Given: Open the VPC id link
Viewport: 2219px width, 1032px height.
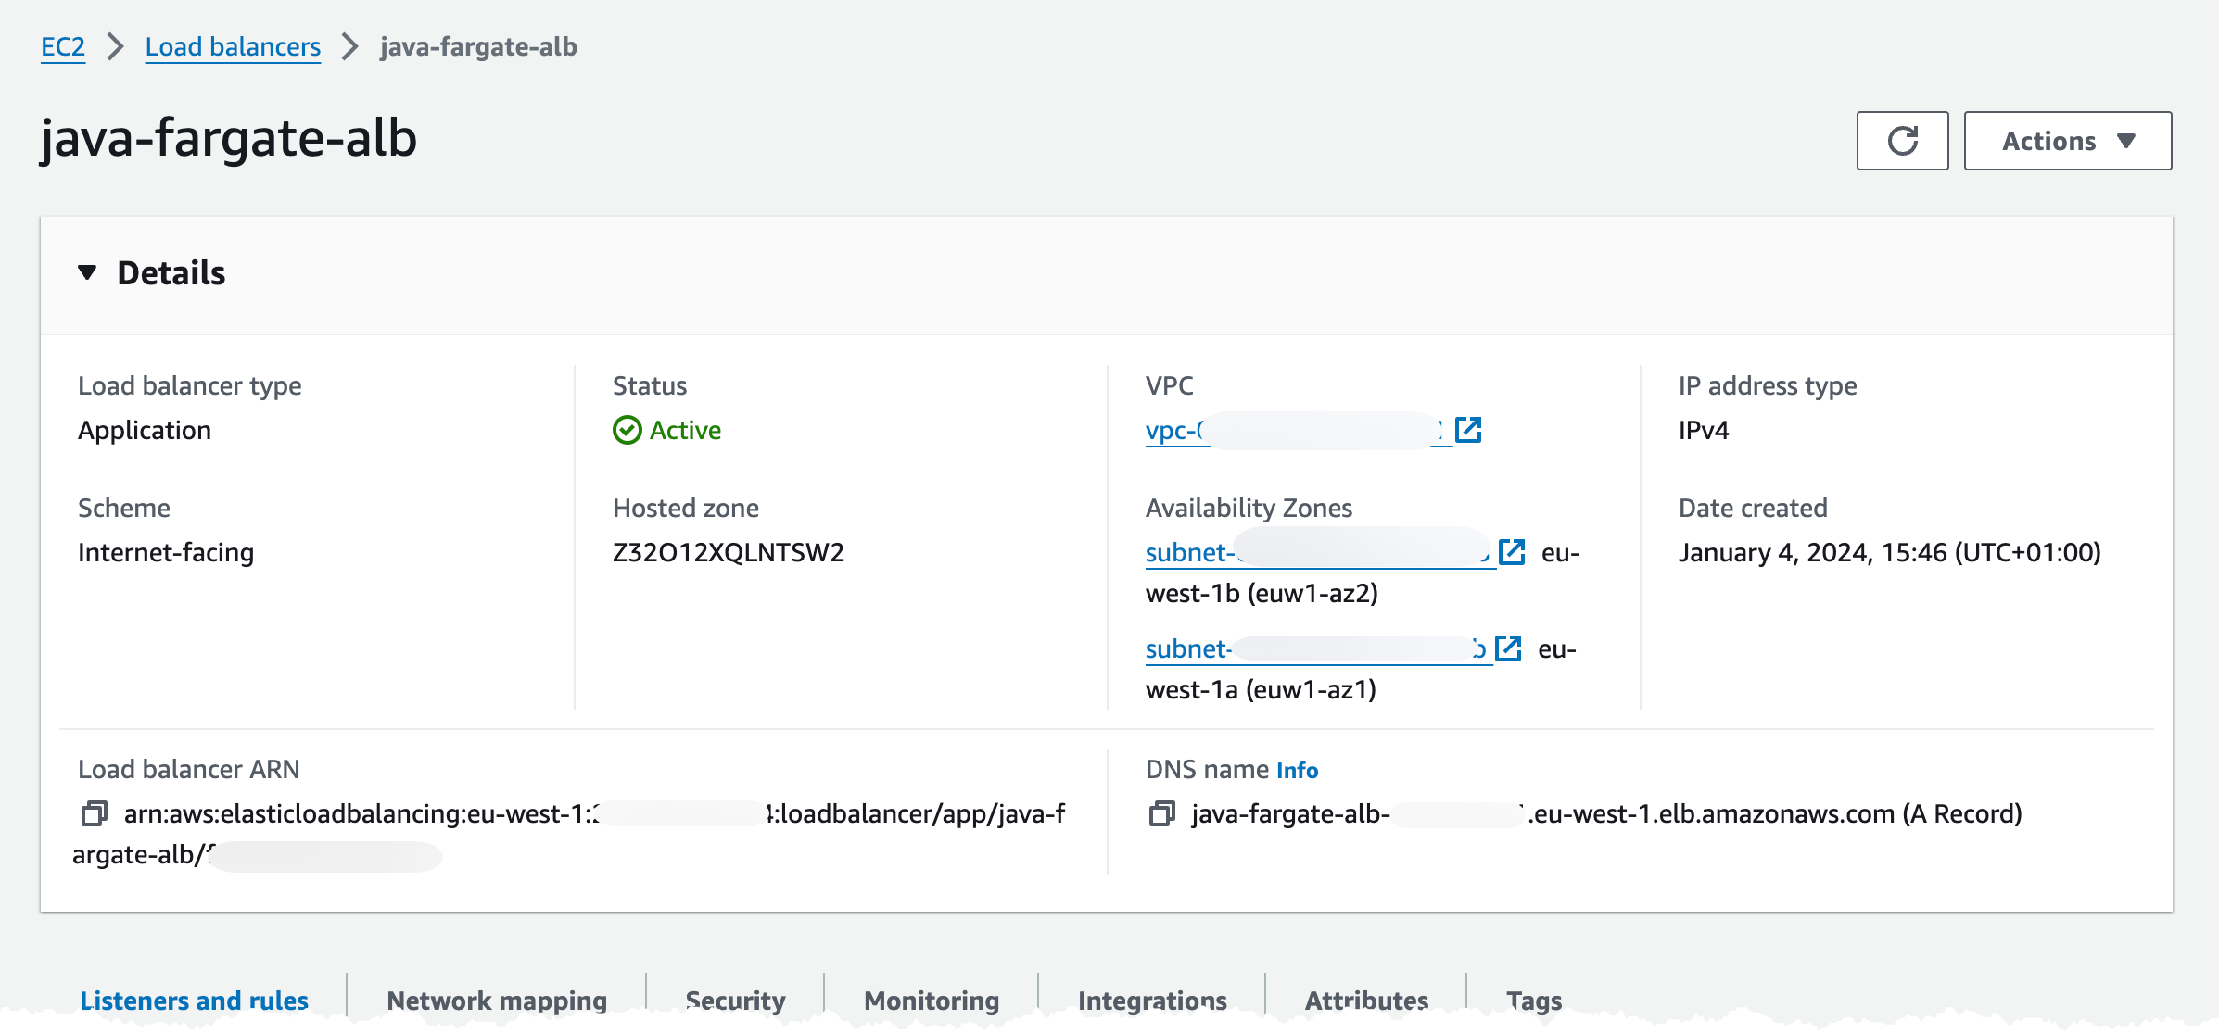Looking at the screenshot, I should click(x=1298, y=431).
